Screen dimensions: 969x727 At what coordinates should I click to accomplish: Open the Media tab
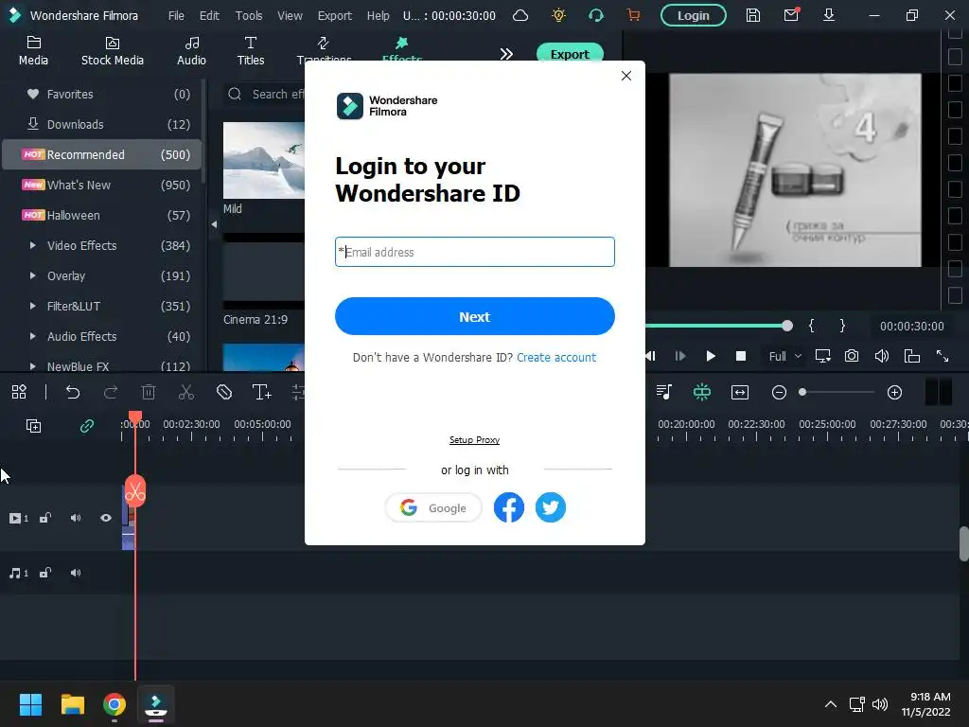click(33, 51)
